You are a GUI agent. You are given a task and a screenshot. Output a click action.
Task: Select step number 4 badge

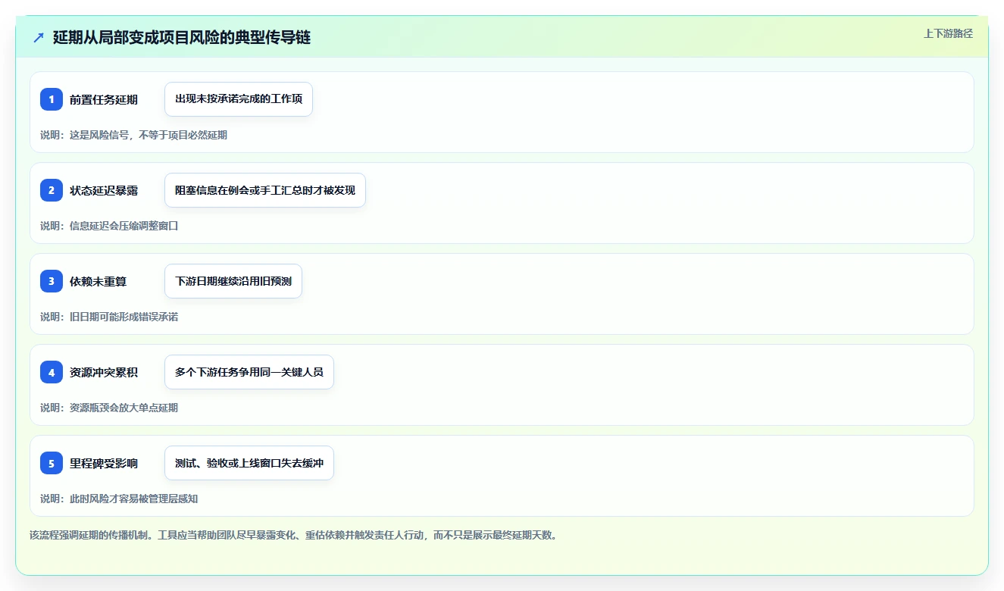coord(52,372)
